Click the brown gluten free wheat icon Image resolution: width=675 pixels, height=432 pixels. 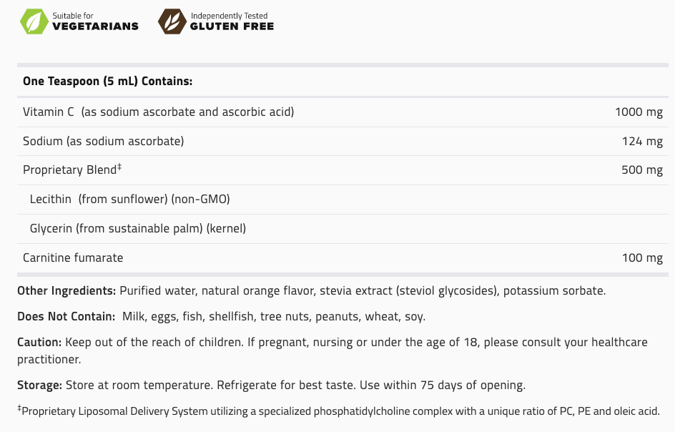170,21
